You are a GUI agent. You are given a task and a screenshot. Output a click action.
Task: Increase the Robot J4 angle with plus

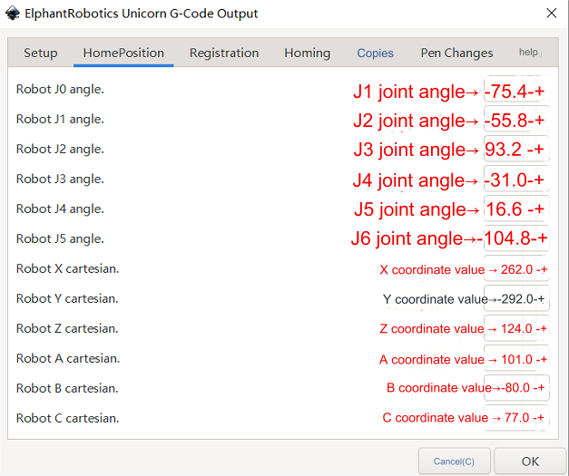coord(539,209)
